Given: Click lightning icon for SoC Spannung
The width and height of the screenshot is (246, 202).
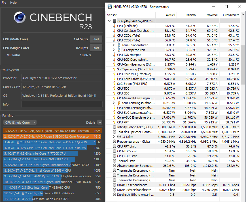Looking at the screenshot, I should click(x=114, y=69).
